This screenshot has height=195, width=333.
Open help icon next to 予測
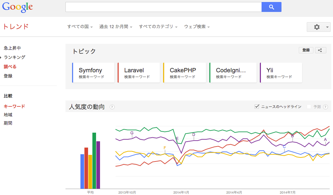[x=325, y=107]
